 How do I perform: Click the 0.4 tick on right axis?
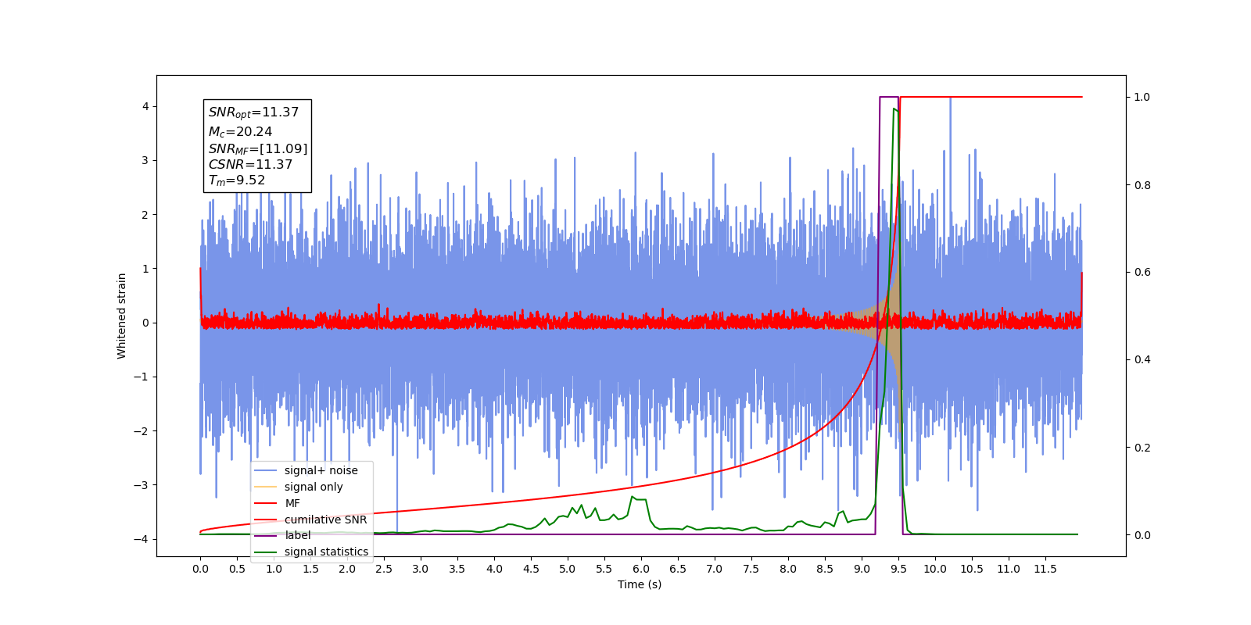pos(1142,360)
